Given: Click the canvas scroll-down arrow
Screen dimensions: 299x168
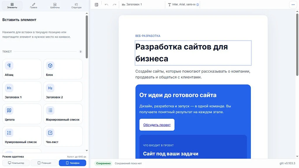Looking at the screenshot, I should 297,156.
